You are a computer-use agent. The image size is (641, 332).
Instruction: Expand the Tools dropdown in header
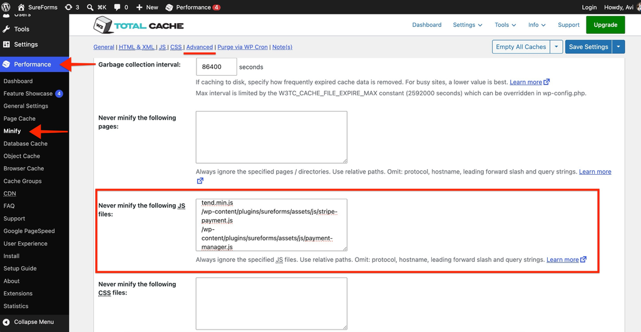click(505, 25)
